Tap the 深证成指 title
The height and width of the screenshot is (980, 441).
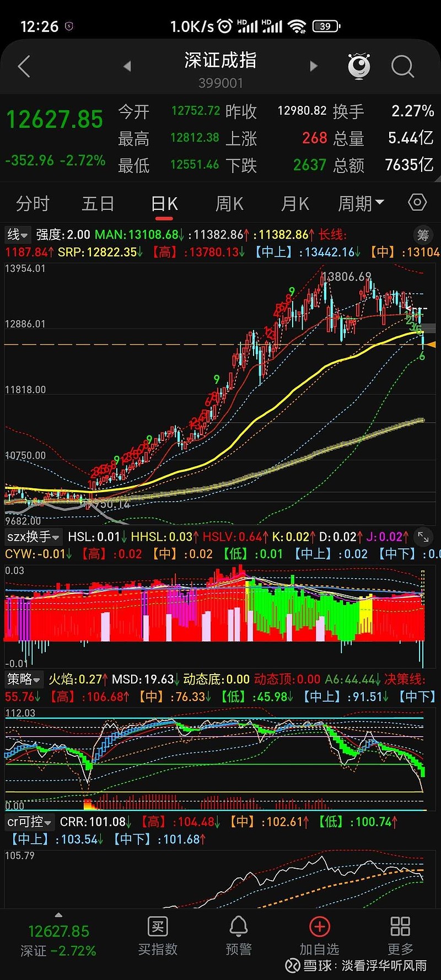(220, 60)
